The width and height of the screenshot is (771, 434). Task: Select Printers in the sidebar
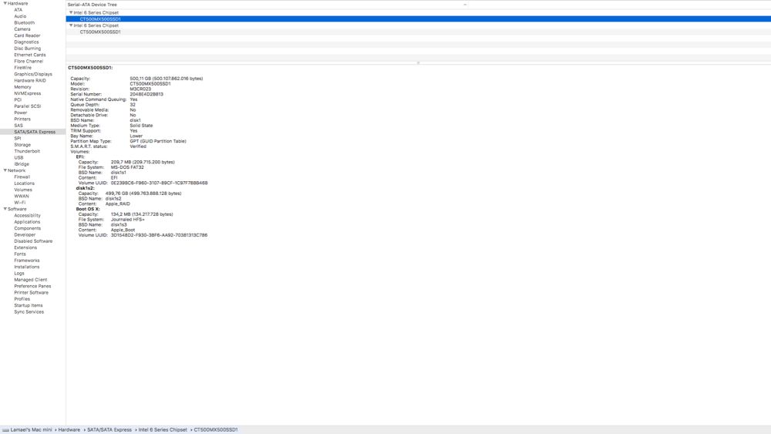22,119
